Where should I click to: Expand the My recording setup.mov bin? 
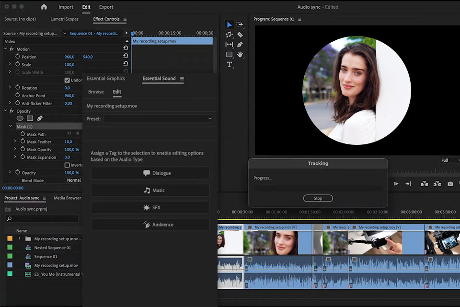pyautogui.click(x=19, y=238)
